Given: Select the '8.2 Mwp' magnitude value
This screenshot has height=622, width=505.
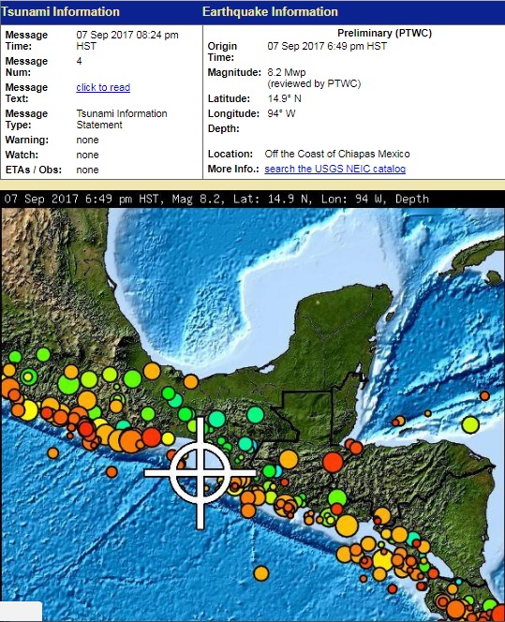Looking at the screenshot, I should [287, 72].
